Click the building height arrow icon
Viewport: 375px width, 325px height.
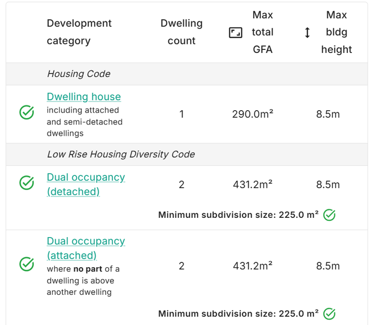coord(307,33)
